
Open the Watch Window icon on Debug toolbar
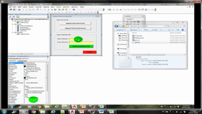coord(146,9)
